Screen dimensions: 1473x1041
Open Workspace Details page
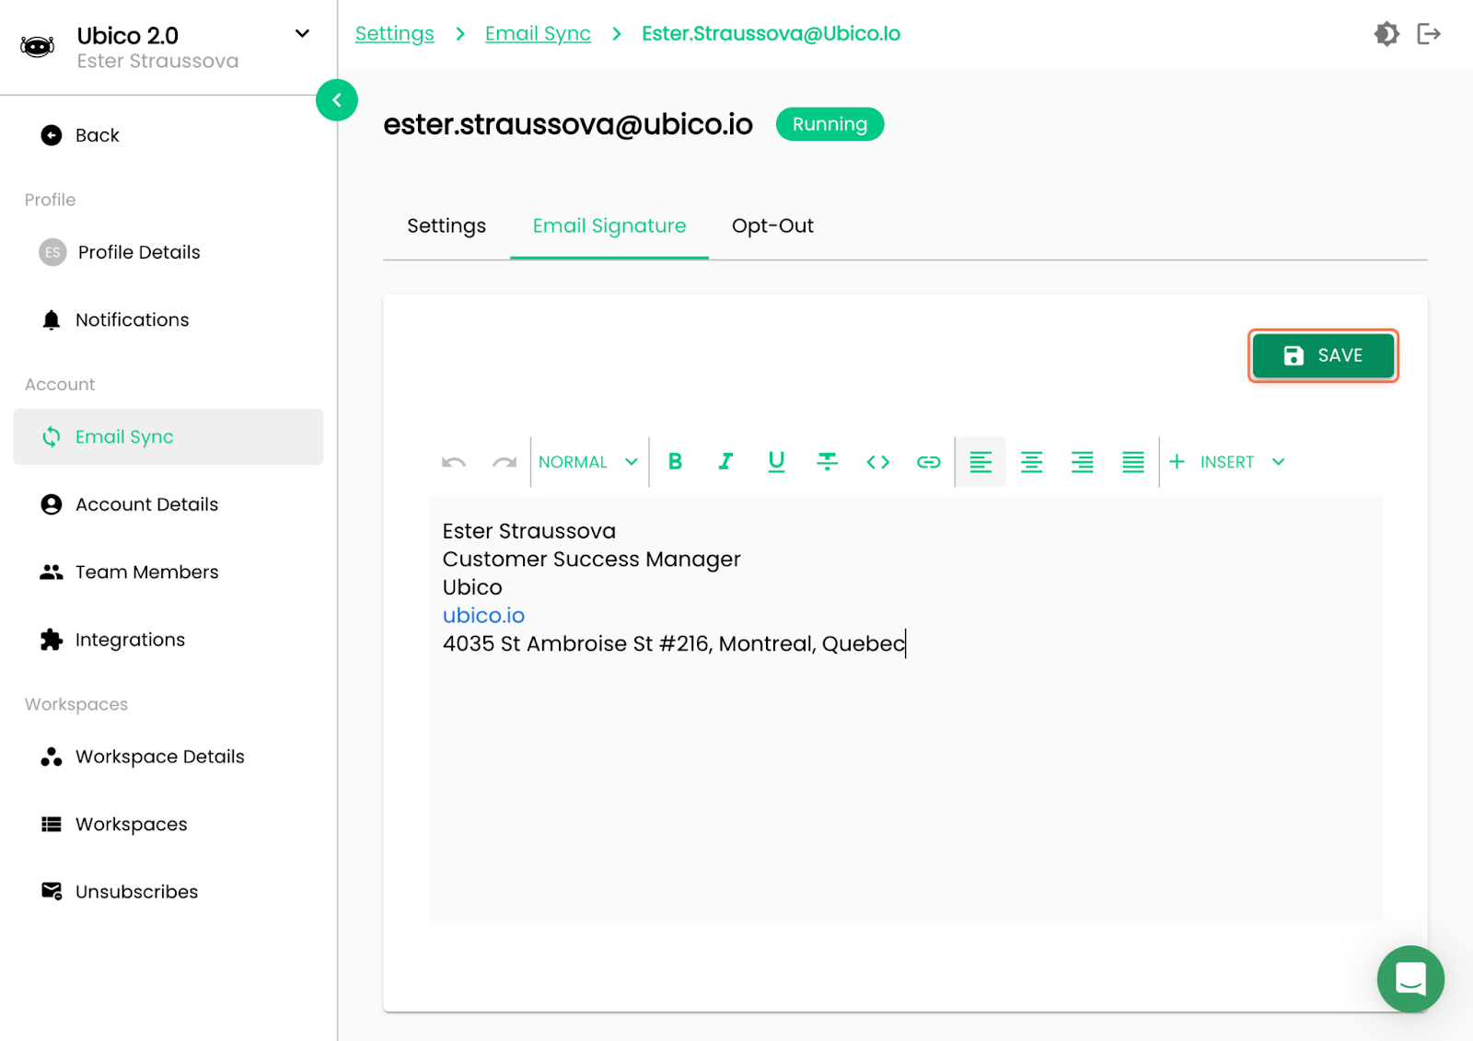pos(168,757)
